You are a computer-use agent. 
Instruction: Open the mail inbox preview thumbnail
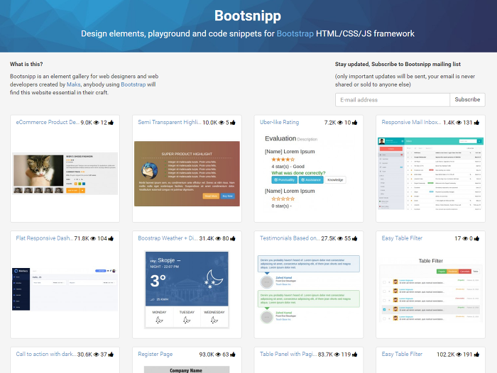(x=430, y=174)
